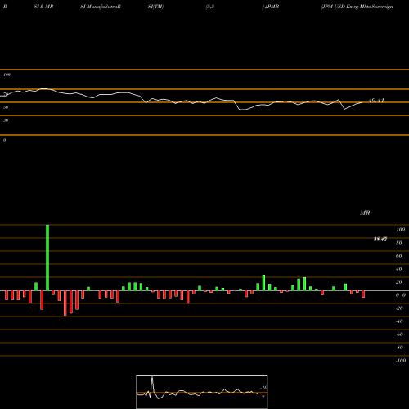Click the -40 axis label on MR chart
Viewport: 409px width, 409px height.
(x=399, y=321)
